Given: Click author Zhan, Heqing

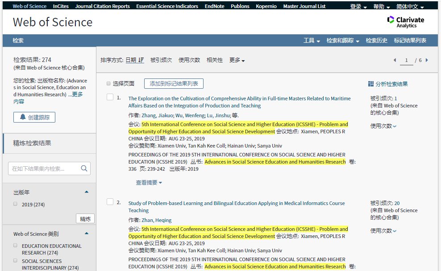Looking at the screenshot, I should [156, 220].
